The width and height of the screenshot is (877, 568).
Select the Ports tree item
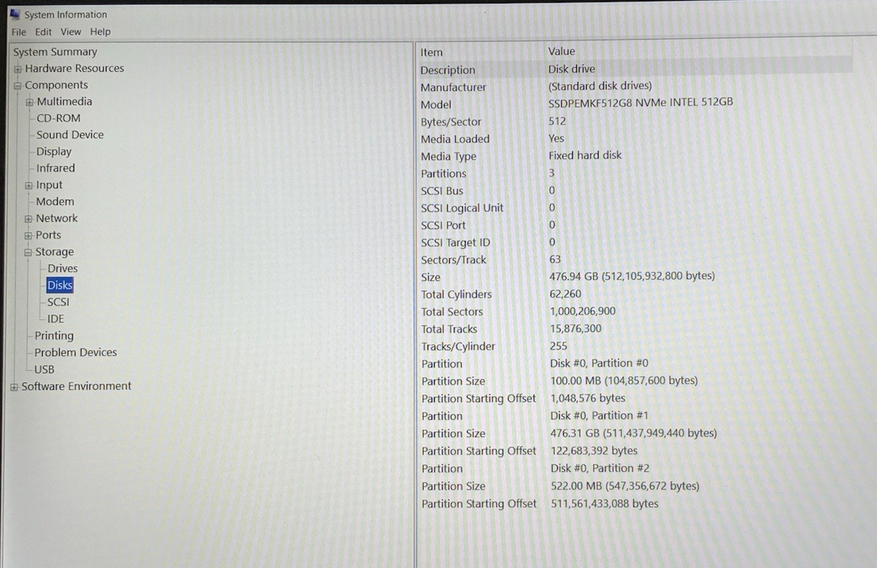click(48, 235)
